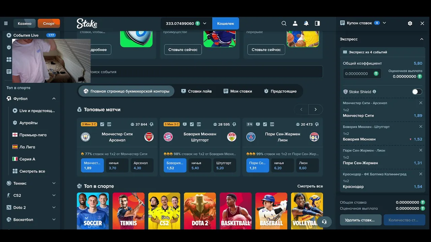Expand the Купон ставок dropdown

tap(384, 23)
